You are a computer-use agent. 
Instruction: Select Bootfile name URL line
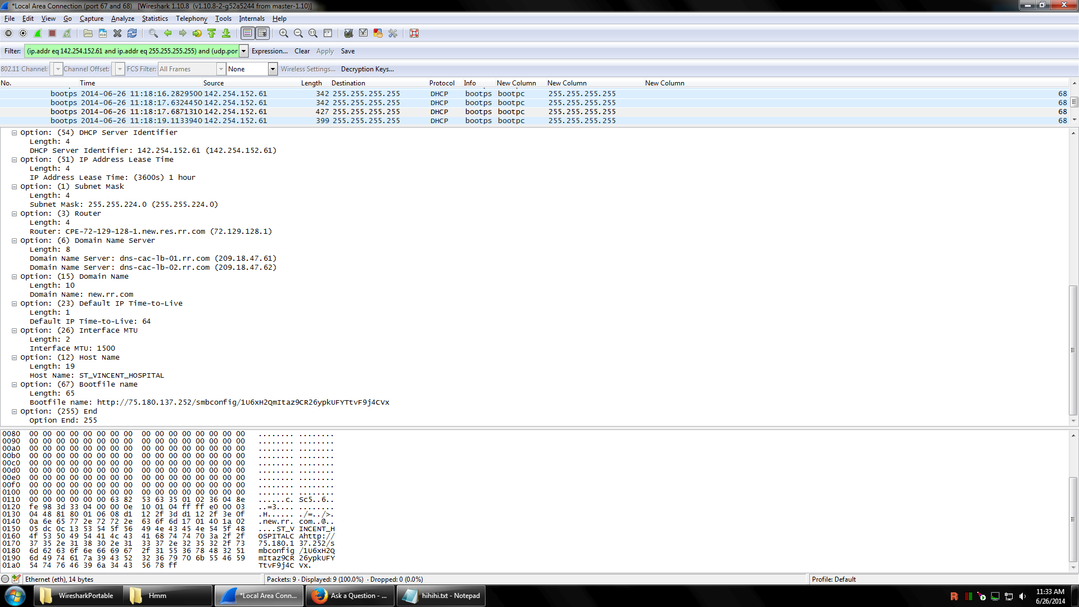pos(210,402)
